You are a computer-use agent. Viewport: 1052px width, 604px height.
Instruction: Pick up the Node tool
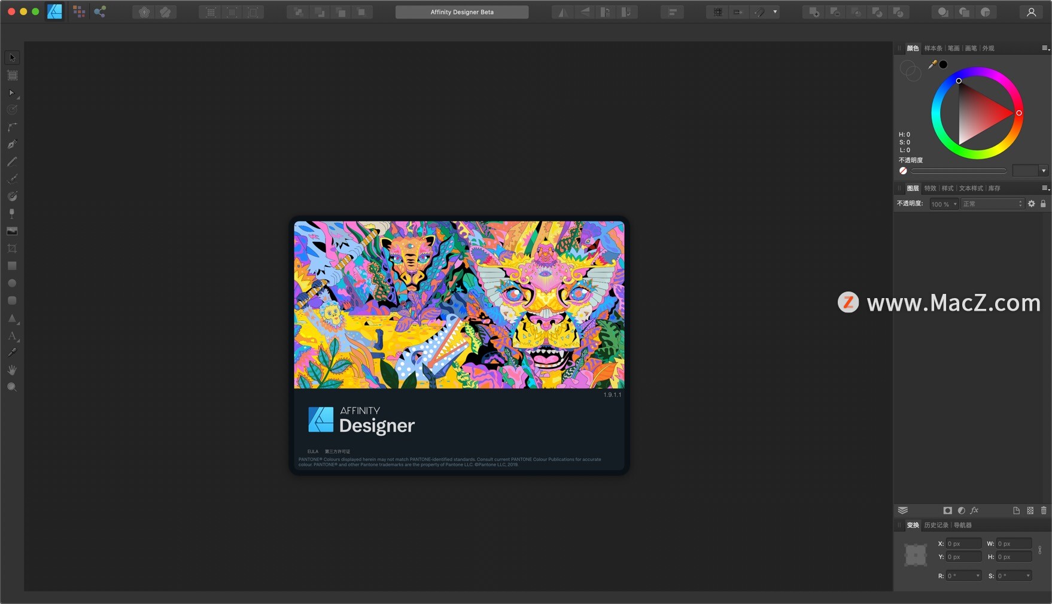[x=12, y=93]
